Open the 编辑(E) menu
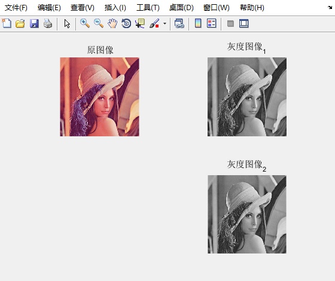335x281 pixels. tap(49, 8)
